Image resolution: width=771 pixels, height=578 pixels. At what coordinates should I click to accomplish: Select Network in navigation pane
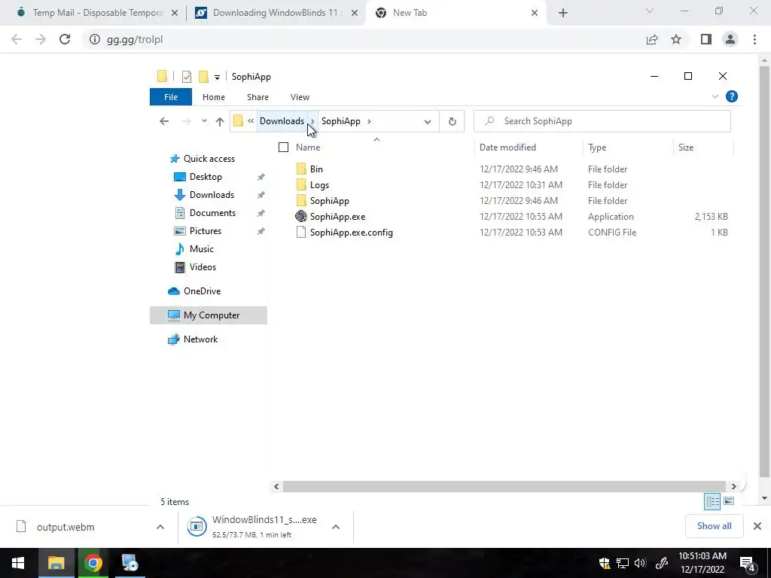(200, 339)
